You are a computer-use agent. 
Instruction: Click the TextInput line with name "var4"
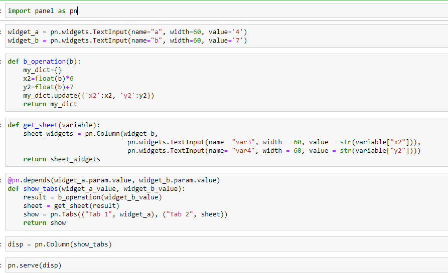274,151
